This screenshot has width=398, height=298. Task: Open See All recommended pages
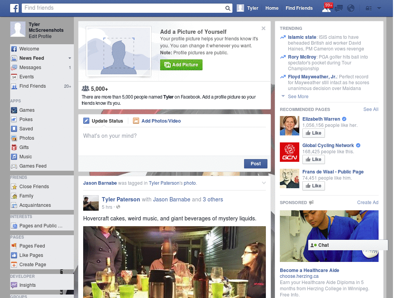[370, 109]
